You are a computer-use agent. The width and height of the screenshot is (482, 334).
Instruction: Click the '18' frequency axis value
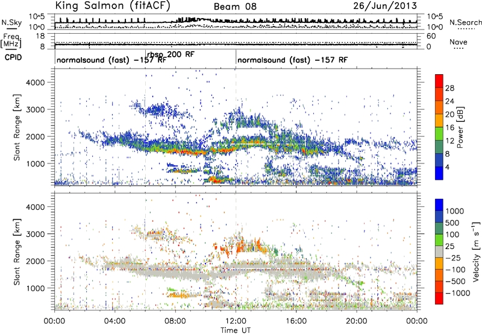tap(40, 36)
